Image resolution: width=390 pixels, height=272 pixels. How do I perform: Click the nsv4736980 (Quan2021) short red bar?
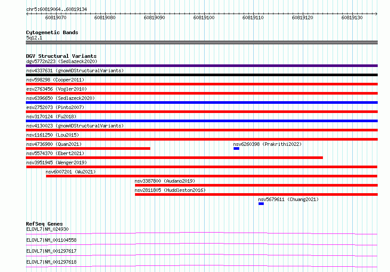[x=88, y=148]
